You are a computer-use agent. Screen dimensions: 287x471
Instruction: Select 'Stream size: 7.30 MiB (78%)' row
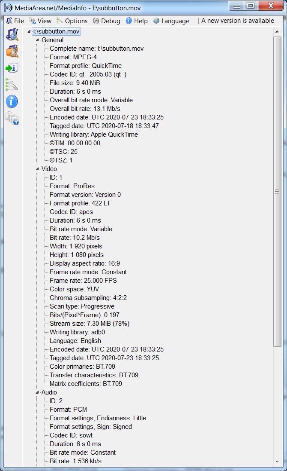(90, 324)
